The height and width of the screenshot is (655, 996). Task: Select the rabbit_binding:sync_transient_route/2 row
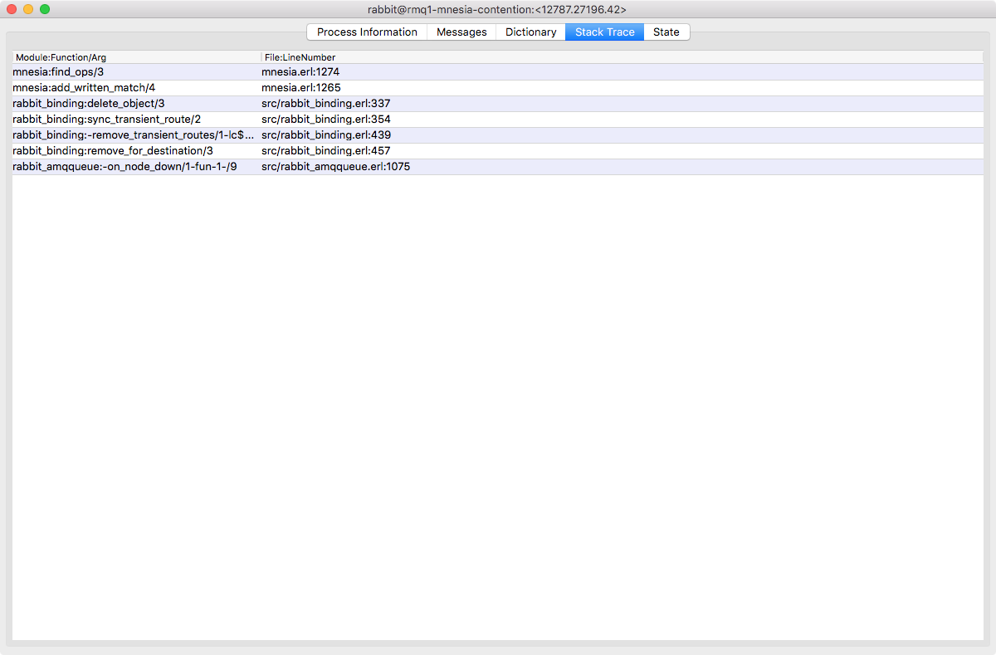498,120
